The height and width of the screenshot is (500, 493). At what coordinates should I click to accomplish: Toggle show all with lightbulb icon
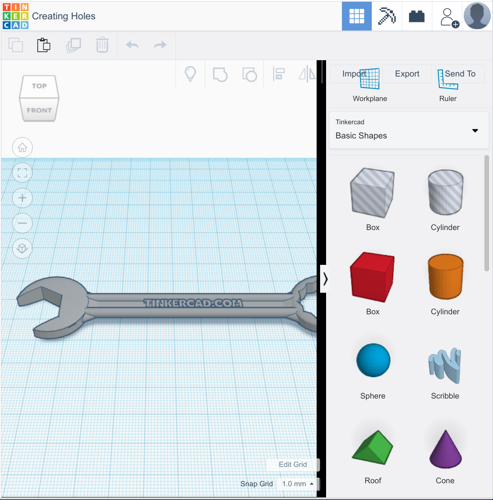(x=190, y=74)
